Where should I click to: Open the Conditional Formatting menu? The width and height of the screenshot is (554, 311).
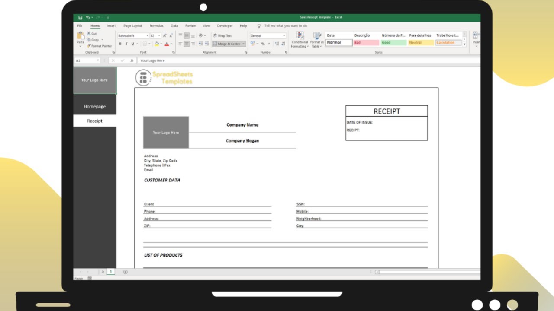[x=300, y=40]
